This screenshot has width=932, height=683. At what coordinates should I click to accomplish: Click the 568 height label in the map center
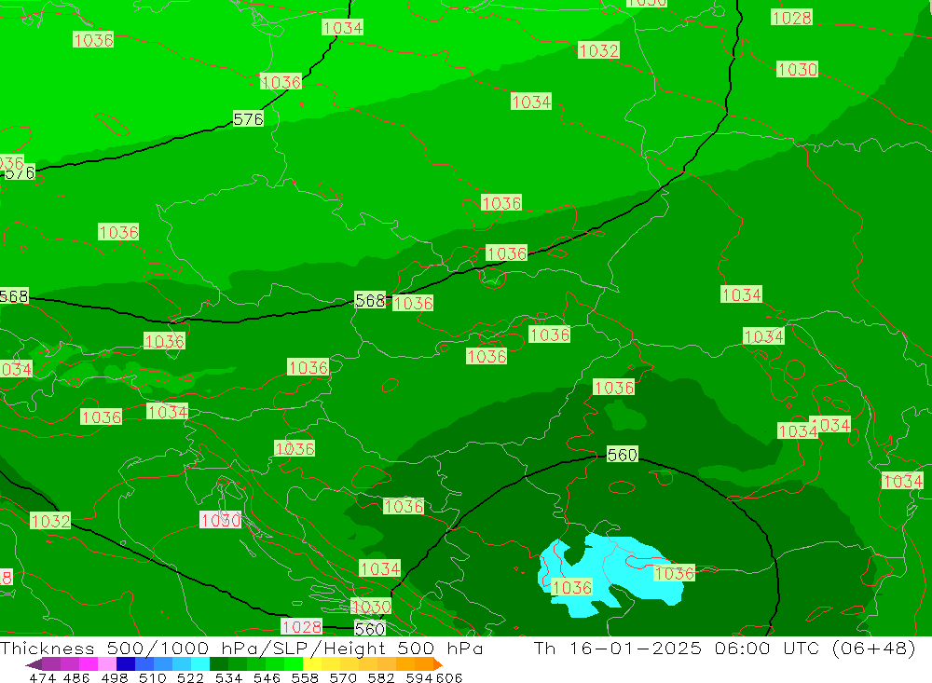pyautogui.click(x=370, y=300)
